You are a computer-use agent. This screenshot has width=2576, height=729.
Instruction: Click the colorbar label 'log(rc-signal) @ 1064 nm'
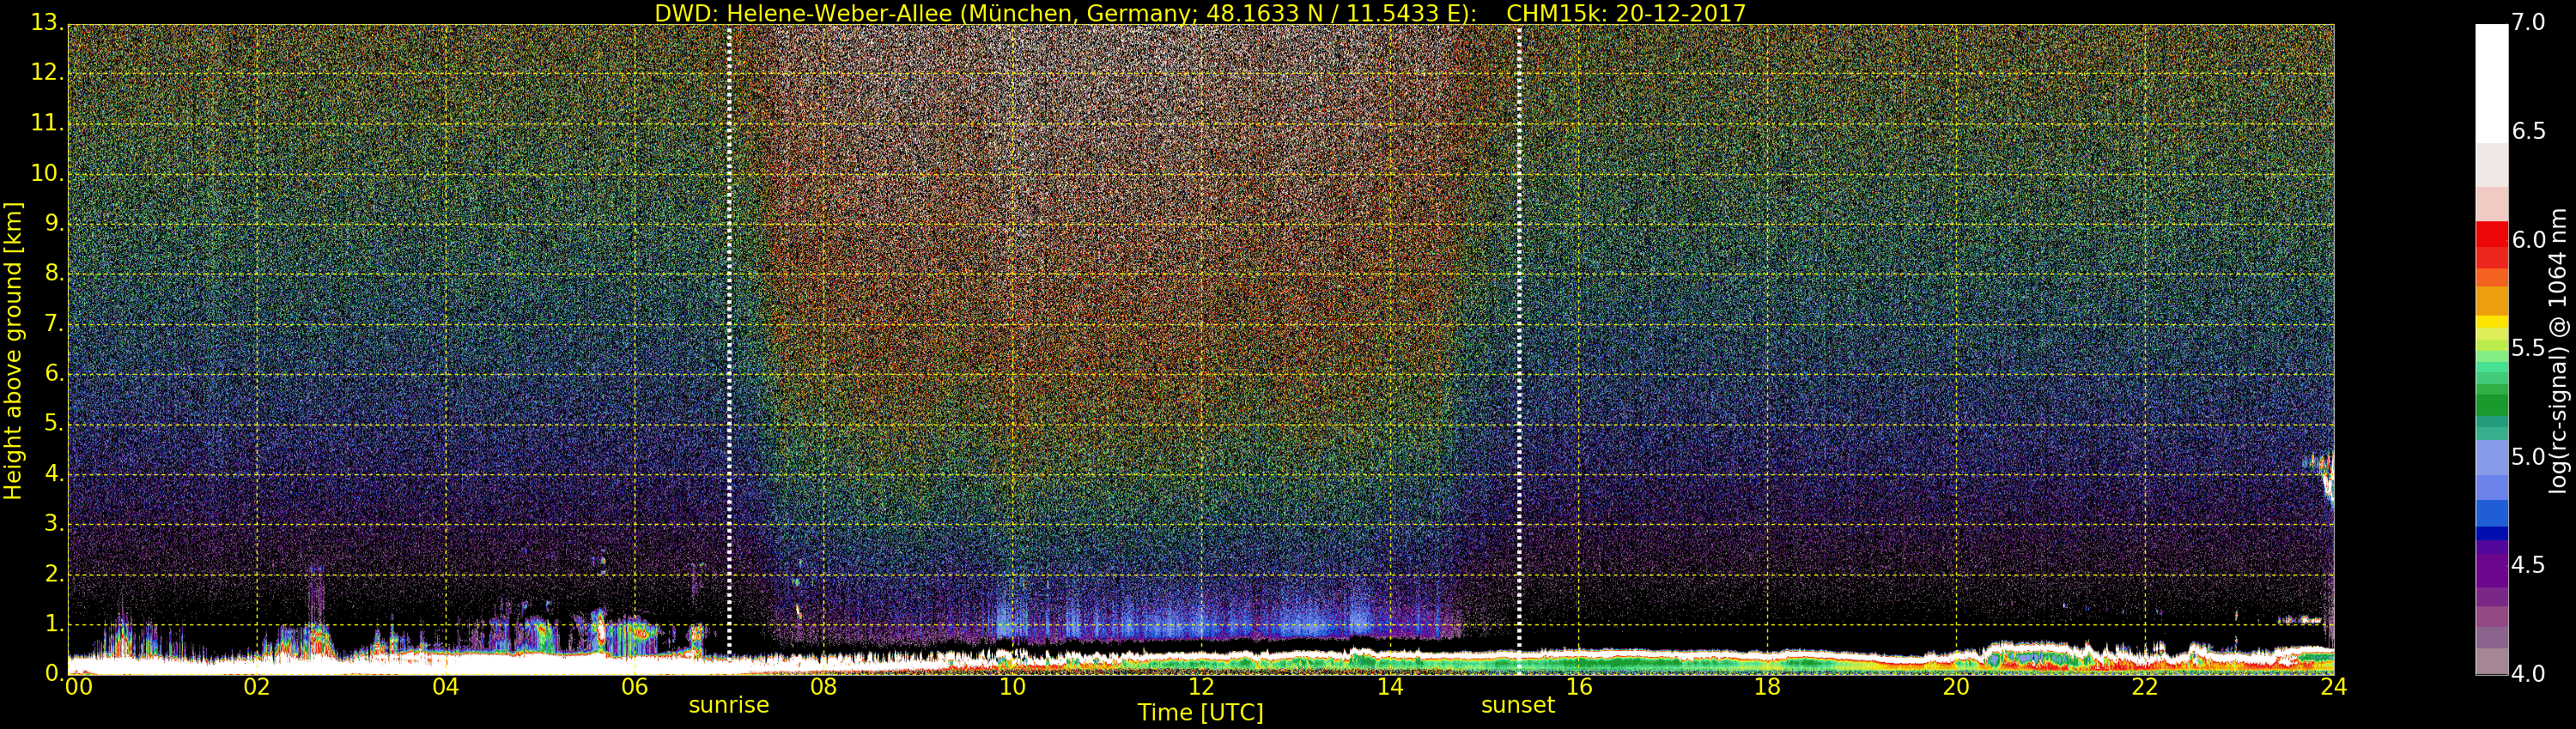pyautogui.click(x=2558, y=350)
